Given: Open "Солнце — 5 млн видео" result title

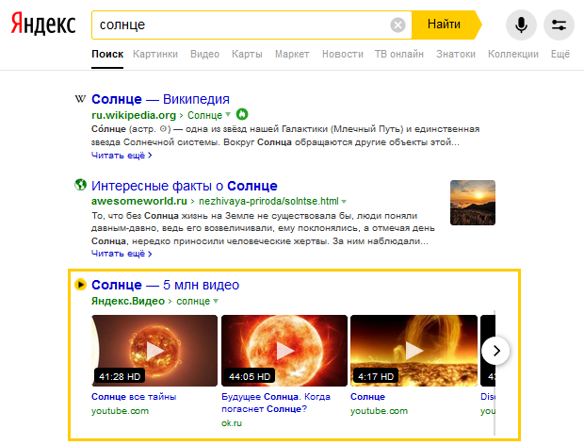Looking at the screenshot, I should tap(166, 285).
